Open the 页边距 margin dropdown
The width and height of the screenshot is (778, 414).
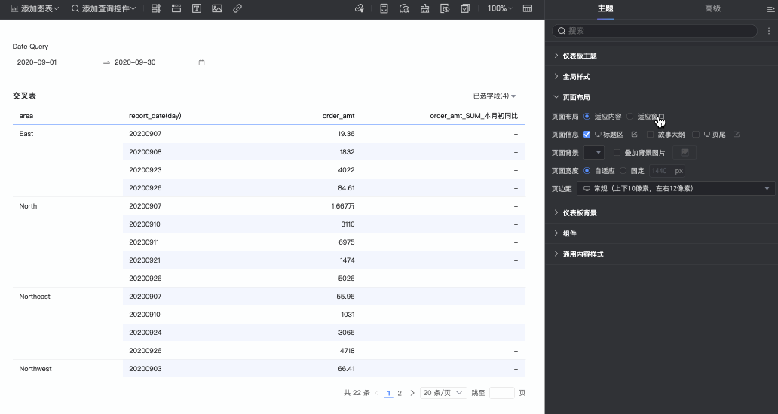[675, 188]
